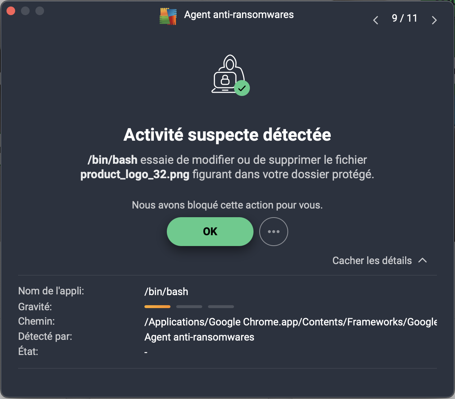Viewport: 455px width, 399px height.
Task: Close the alert window with the red button
Action: [x=11, y=11]
